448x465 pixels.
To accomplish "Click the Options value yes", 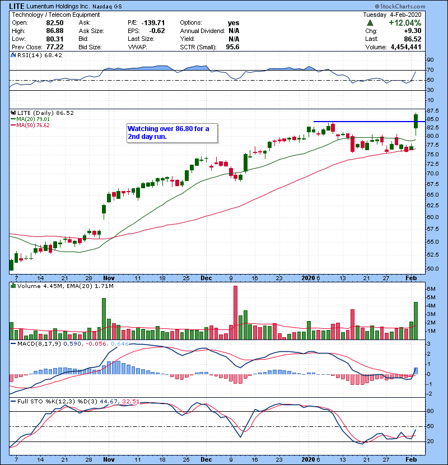I will (234, 23).
